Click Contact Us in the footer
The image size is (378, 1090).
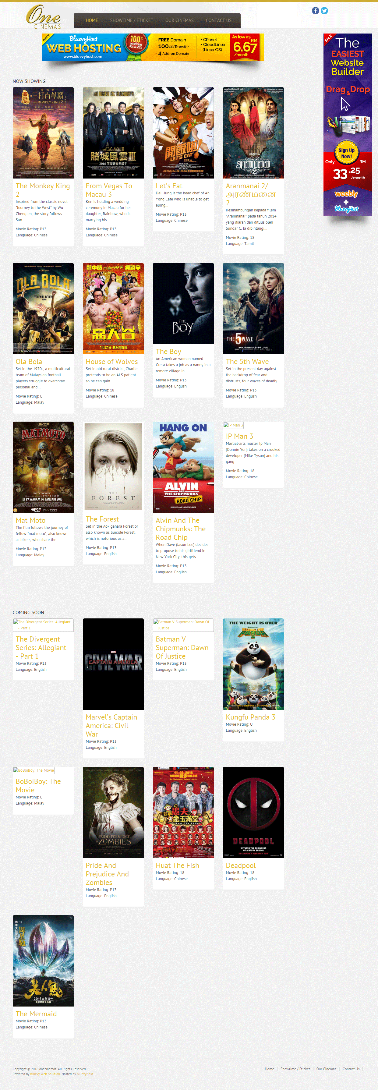[x=351, y=1069]
